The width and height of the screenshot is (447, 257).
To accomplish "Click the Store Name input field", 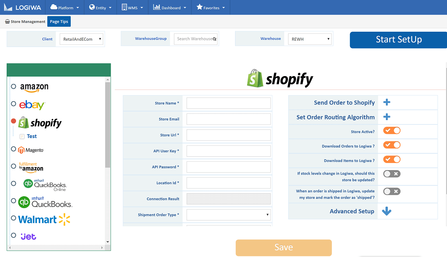I will (x=228, y=103).
